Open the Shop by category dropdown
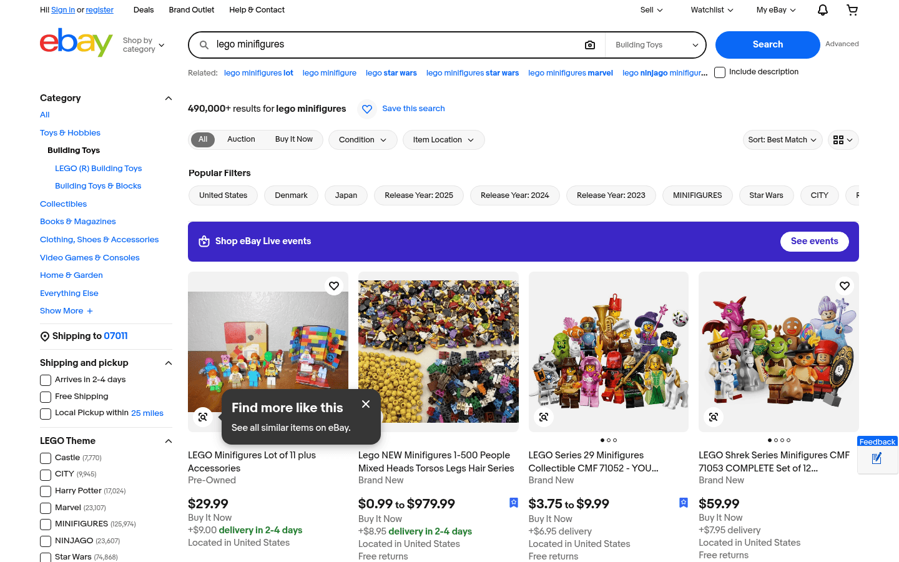Viewport: 899px width, 562px height. (x=144, y=45)
